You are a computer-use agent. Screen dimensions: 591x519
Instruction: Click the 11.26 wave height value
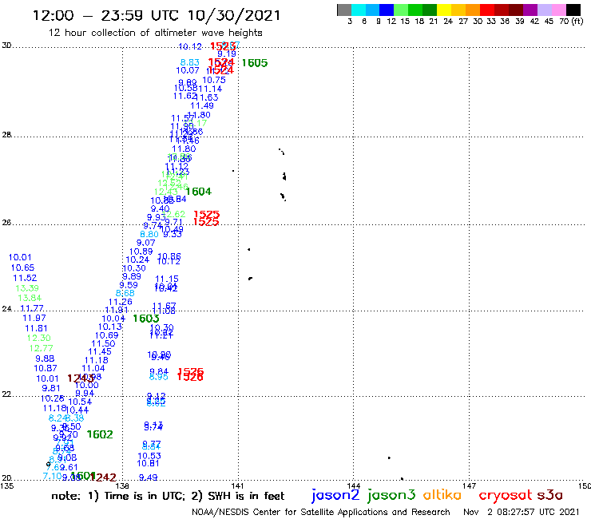pos(121,303)
